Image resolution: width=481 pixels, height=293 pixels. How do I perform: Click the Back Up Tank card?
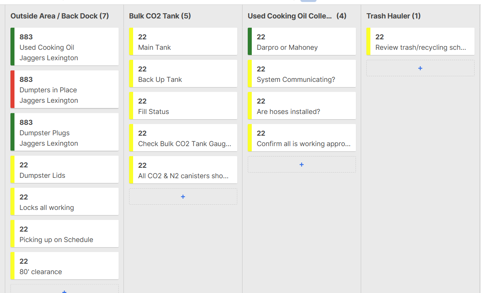pos(183,74)
